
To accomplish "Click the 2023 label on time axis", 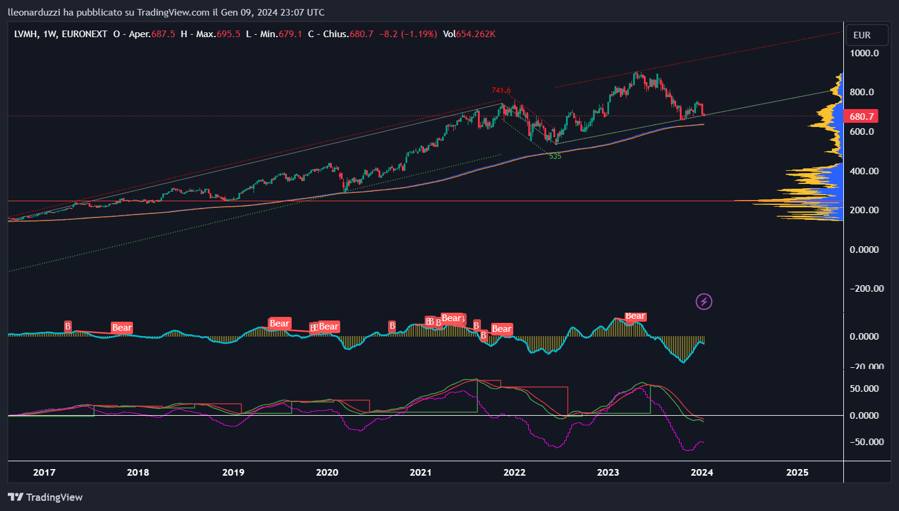I will pyautogui.click(x=608, y=472).
